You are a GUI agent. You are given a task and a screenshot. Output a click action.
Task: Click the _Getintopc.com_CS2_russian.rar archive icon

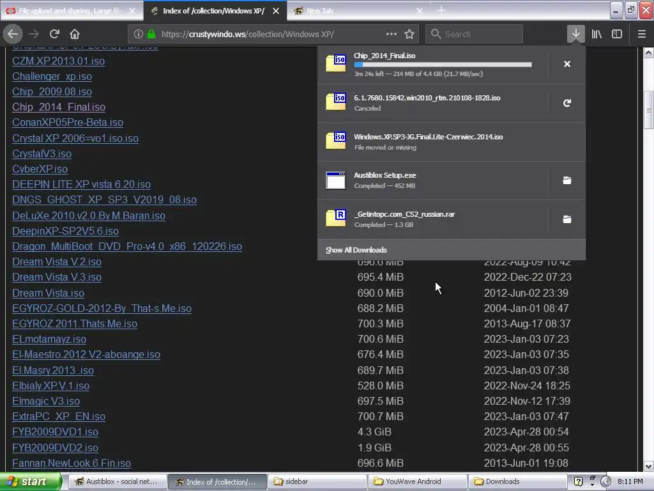[336, 219]
